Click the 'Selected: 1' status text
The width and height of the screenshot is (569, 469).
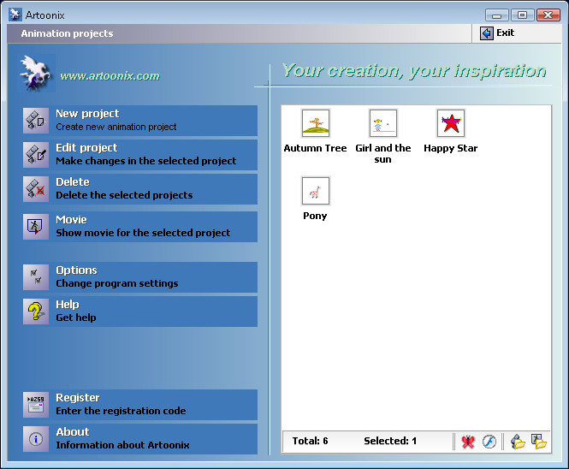[x=390, y=441]
